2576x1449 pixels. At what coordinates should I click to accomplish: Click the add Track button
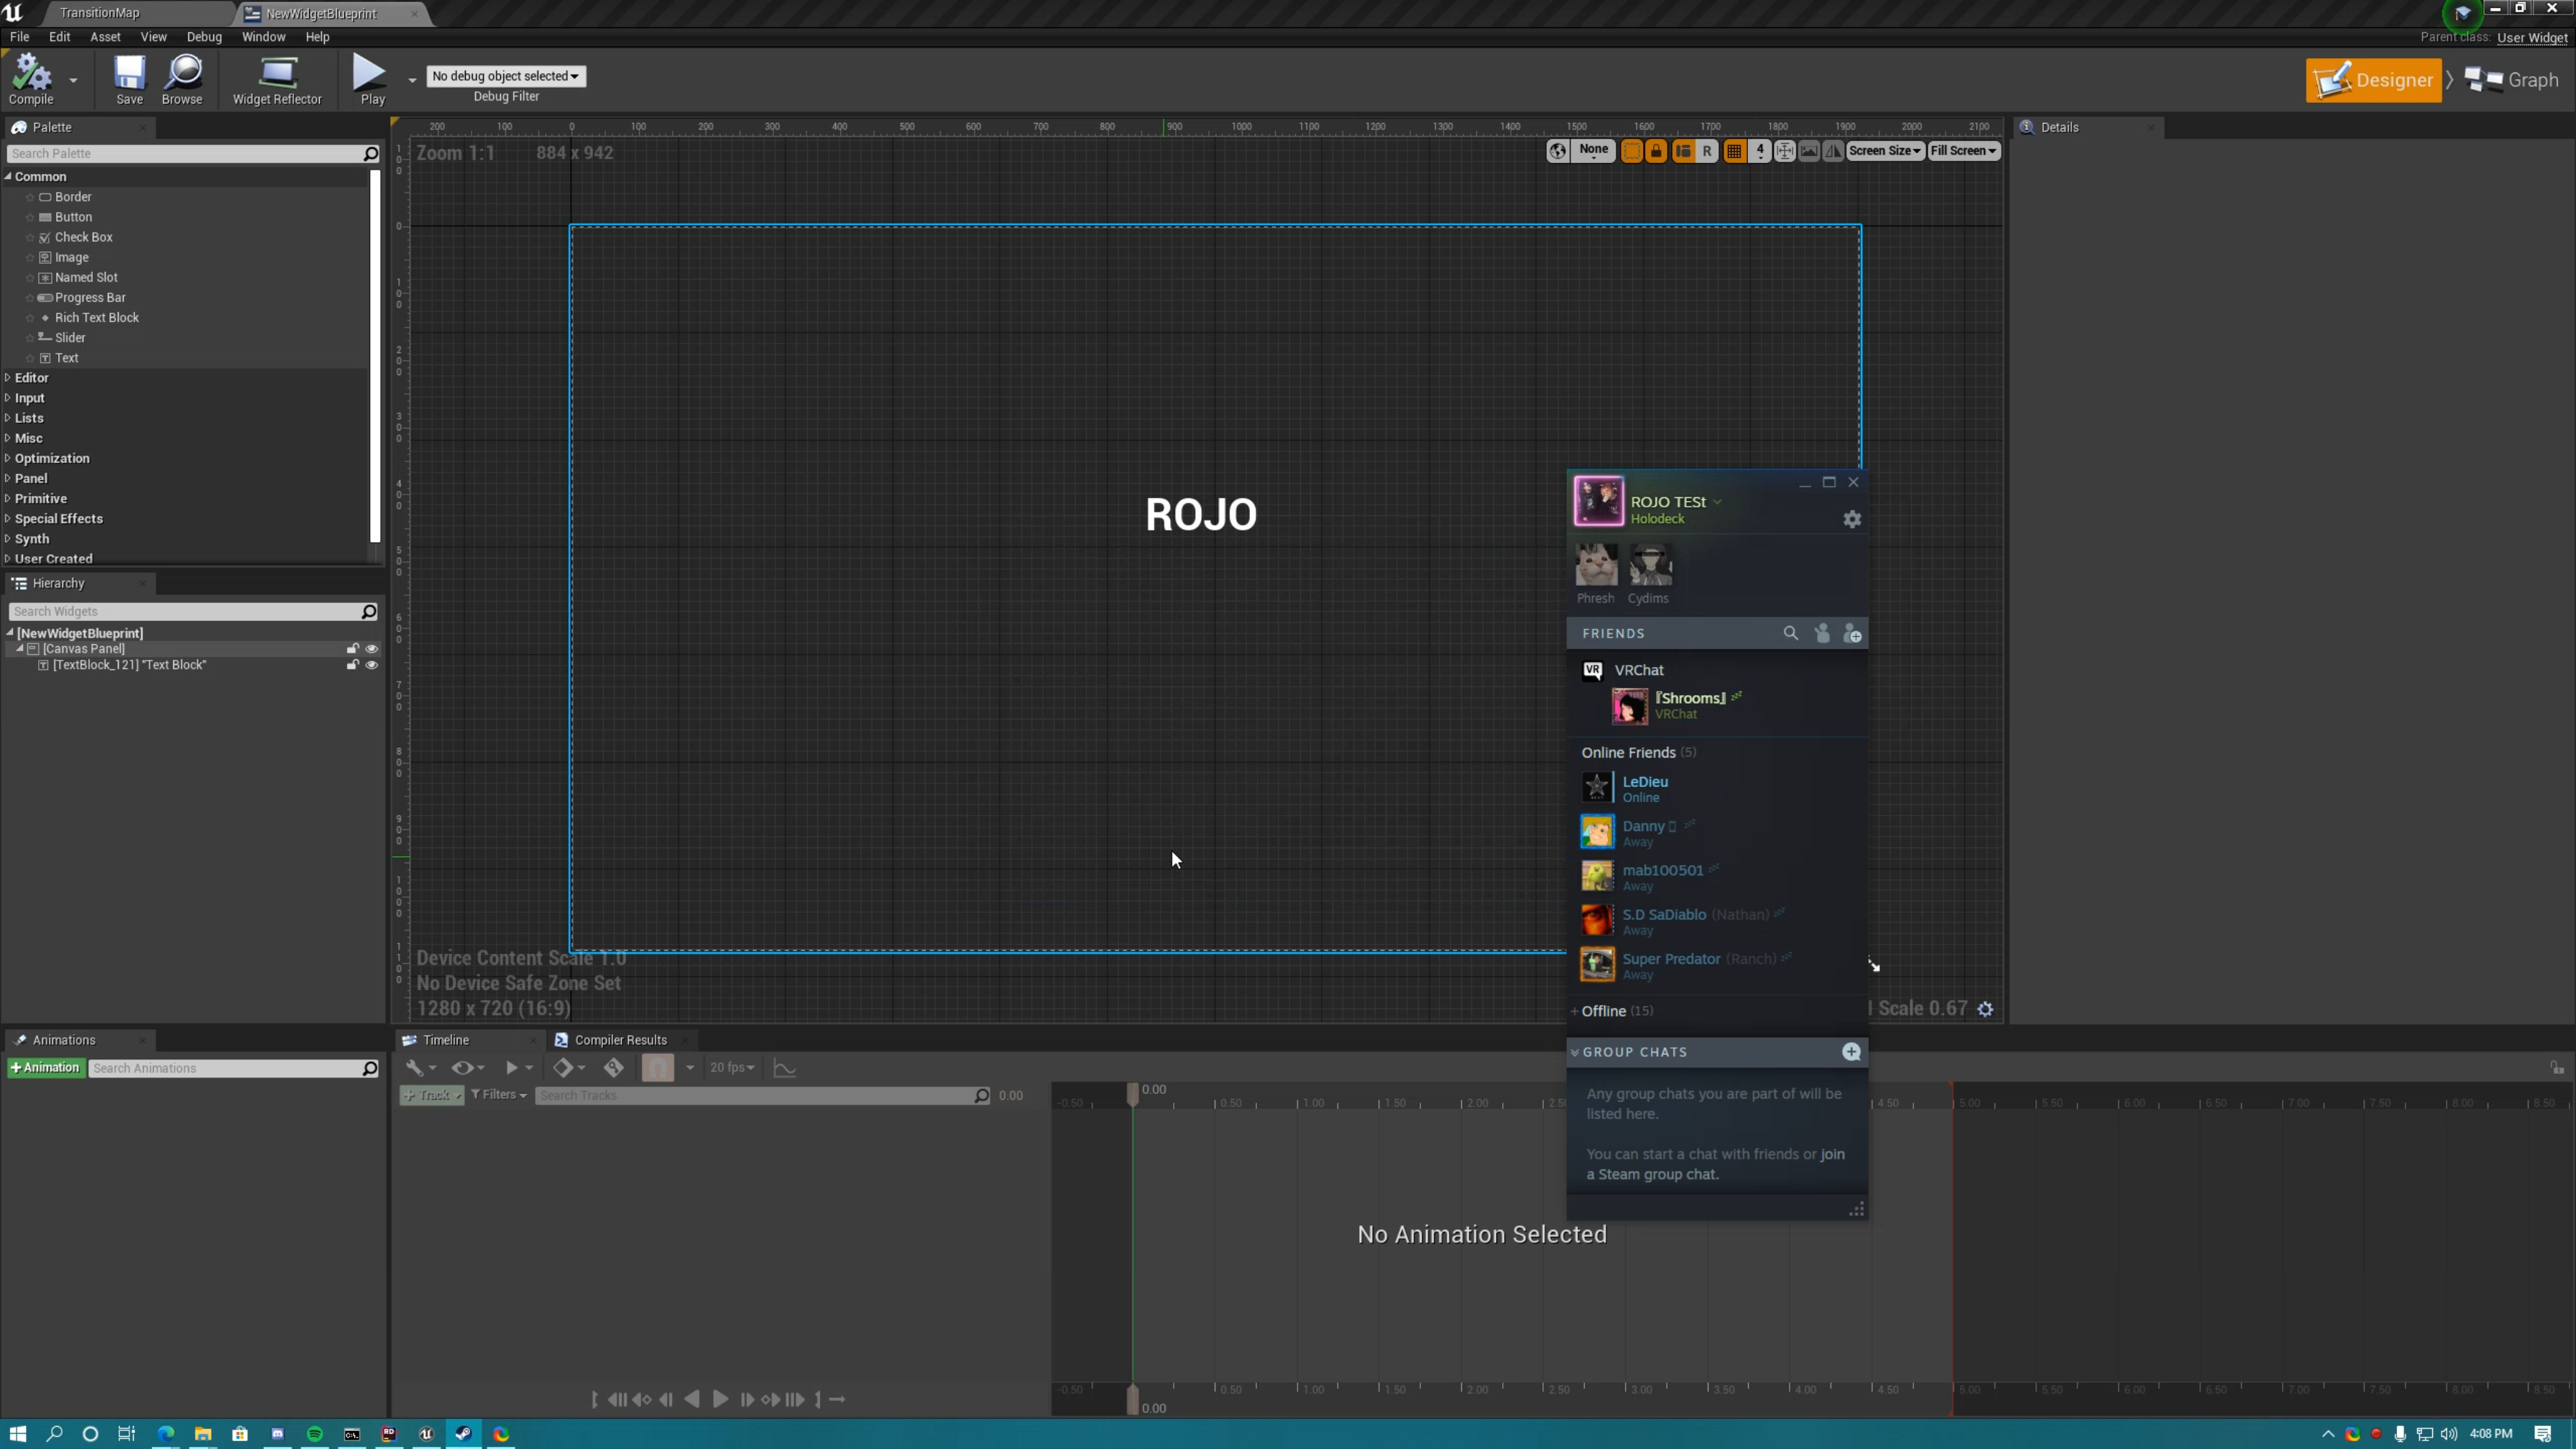(431, 1095)
